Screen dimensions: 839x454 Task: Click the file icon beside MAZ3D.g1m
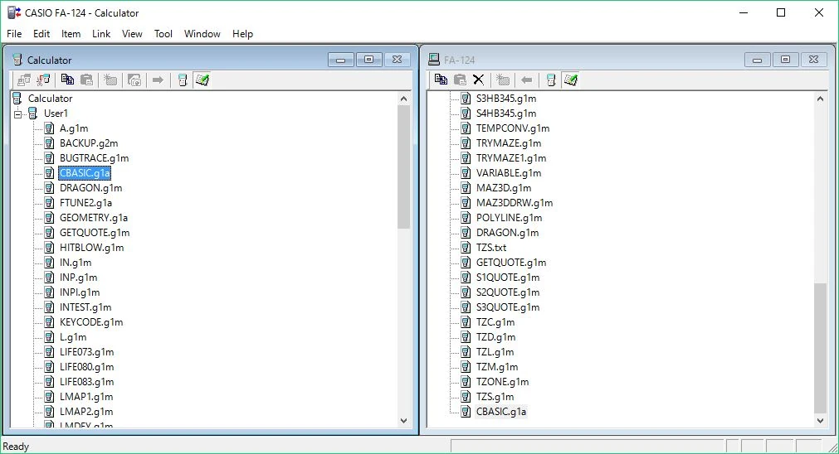[x=466, y=188]
